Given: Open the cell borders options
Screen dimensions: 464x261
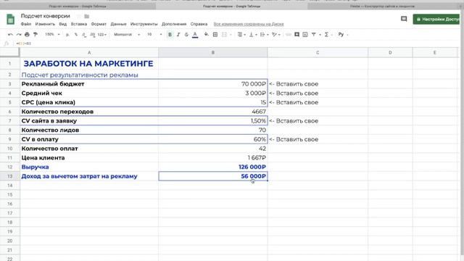Looking at the screenshot, I should (x=215, y=35).
